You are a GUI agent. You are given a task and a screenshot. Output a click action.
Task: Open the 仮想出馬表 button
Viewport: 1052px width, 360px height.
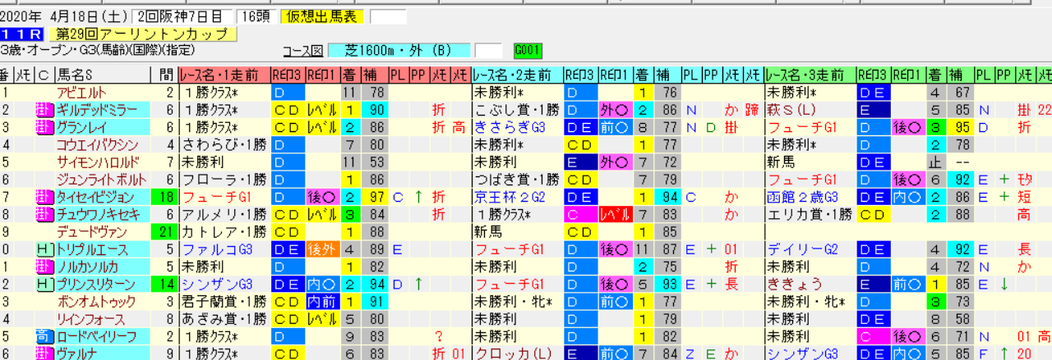click(323, 16)
